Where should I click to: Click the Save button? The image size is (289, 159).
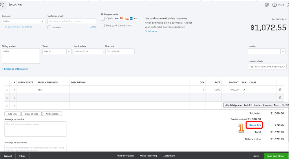256,156
